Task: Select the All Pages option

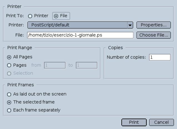Action: click(x=9, y=57)
